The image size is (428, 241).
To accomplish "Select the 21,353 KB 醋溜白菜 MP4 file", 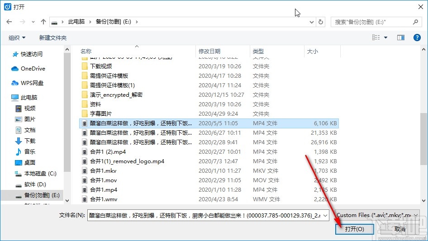I will (209, 132).
